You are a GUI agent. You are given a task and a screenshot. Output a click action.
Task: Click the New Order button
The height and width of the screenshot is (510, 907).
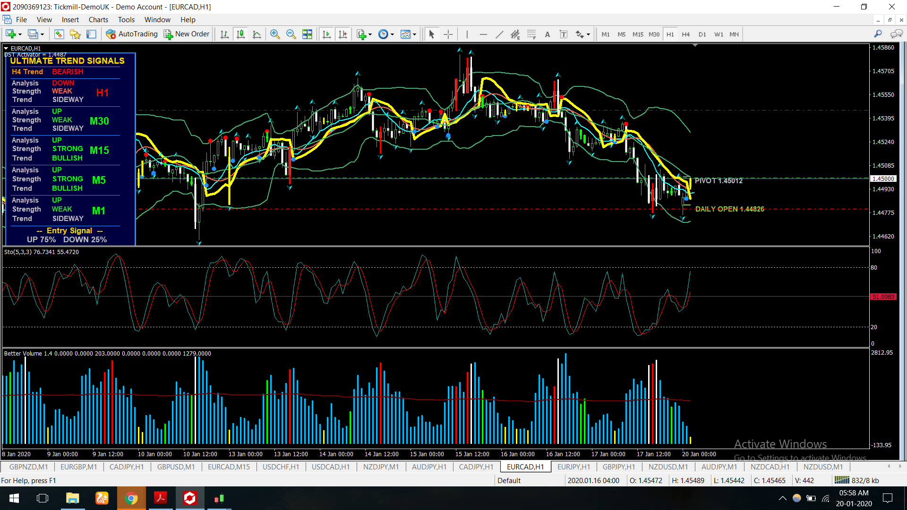point(187,34)
